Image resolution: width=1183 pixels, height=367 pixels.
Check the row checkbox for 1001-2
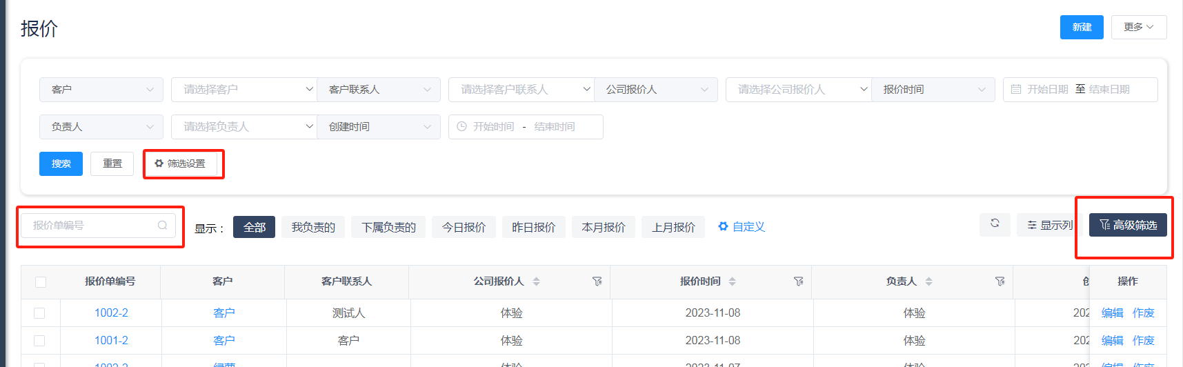point(39,341)
